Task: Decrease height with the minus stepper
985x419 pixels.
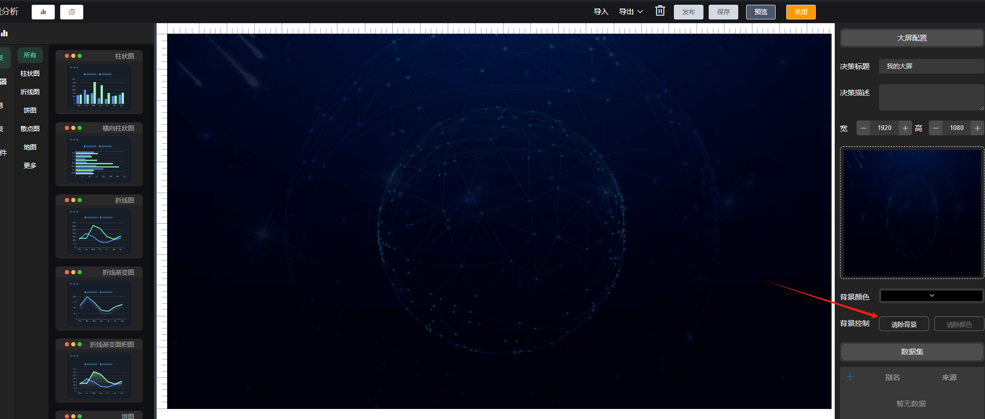Action: tap(935, 128)
